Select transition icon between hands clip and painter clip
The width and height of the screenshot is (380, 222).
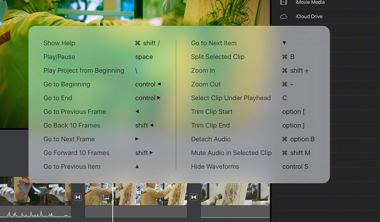[78, 197]
